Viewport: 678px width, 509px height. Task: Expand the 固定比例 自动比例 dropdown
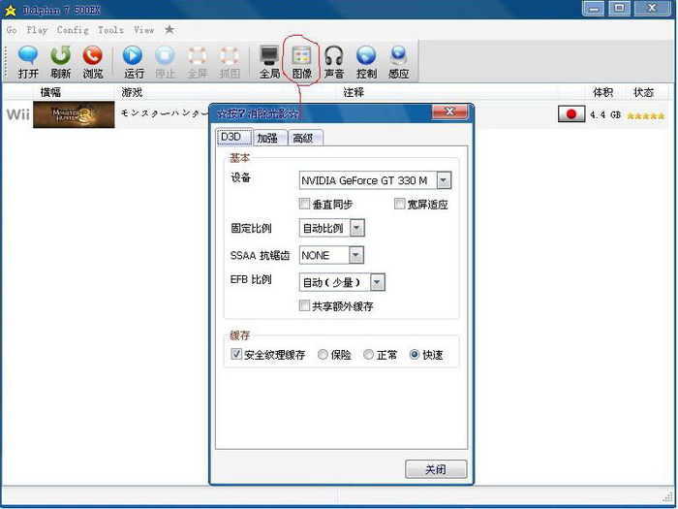pos(356,228)
